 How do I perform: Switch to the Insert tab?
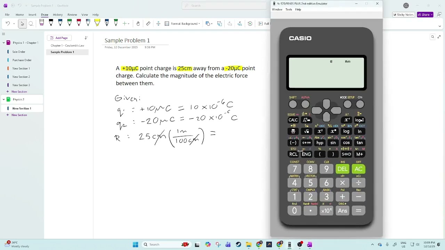coord(32,15)
